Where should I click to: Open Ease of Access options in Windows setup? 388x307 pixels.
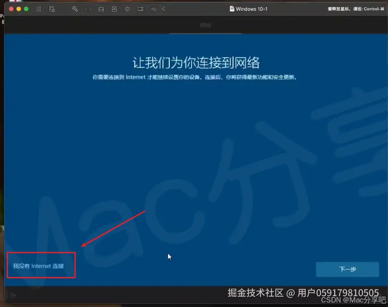pyautogui.click(x=13, y=296)
